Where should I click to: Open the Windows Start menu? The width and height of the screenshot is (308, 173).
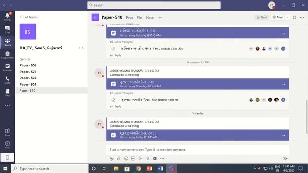click(x=5, y=169)
